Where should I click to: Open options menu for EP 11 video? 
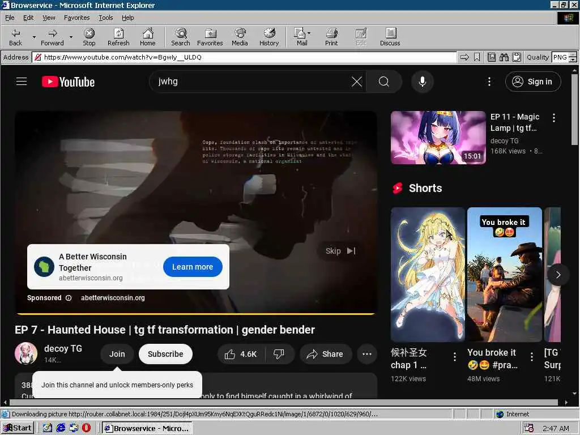[554, 118]
